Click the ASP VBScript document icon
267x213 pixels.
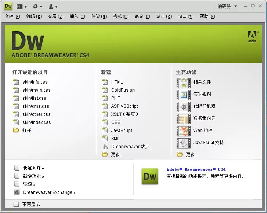click(105, 106)
